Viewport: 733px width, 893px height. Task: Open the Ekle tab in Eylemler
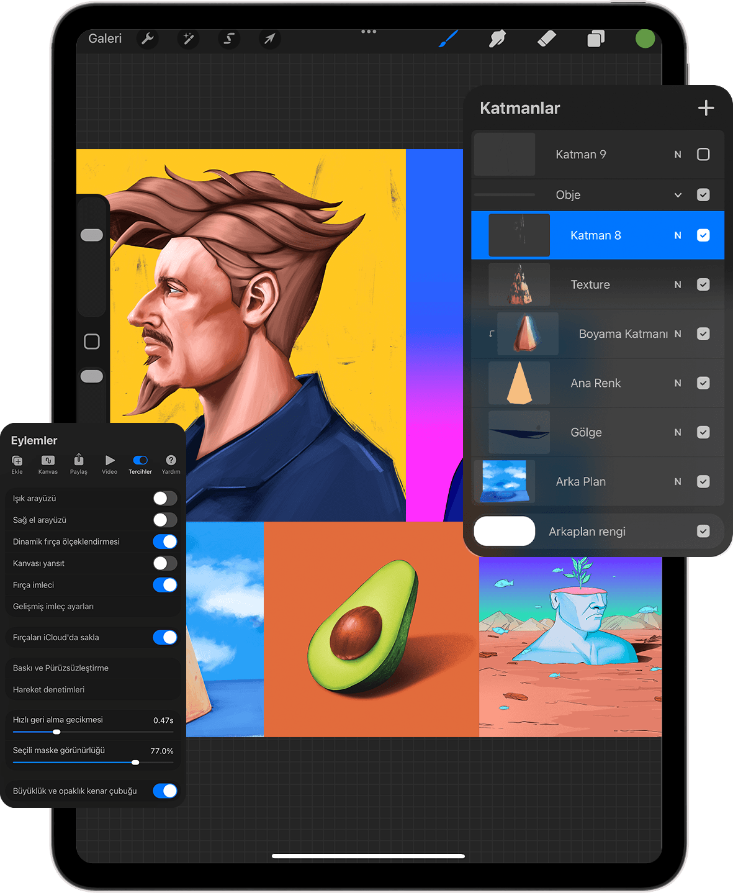[17, 464]
